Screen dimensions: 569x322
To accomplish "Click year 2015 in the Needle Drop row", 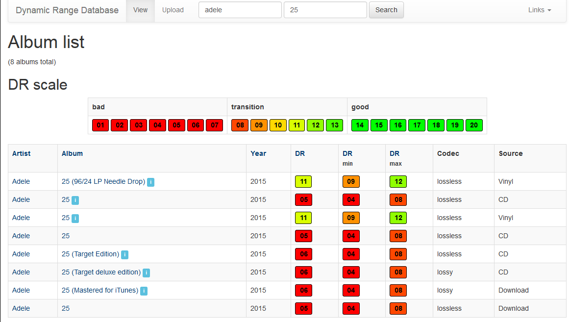I will pyautogui.click(x=258, y=181).
